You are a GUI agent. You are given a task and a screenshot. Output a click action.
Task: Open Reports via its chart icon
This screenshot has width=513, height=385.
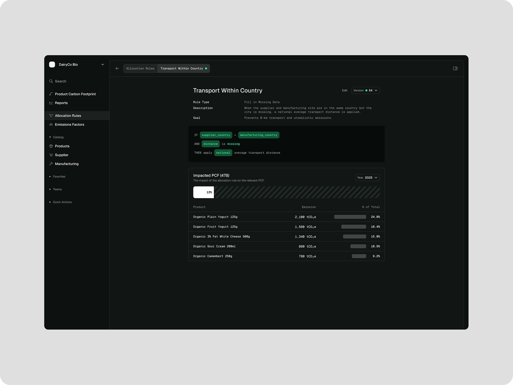point(51,103)
